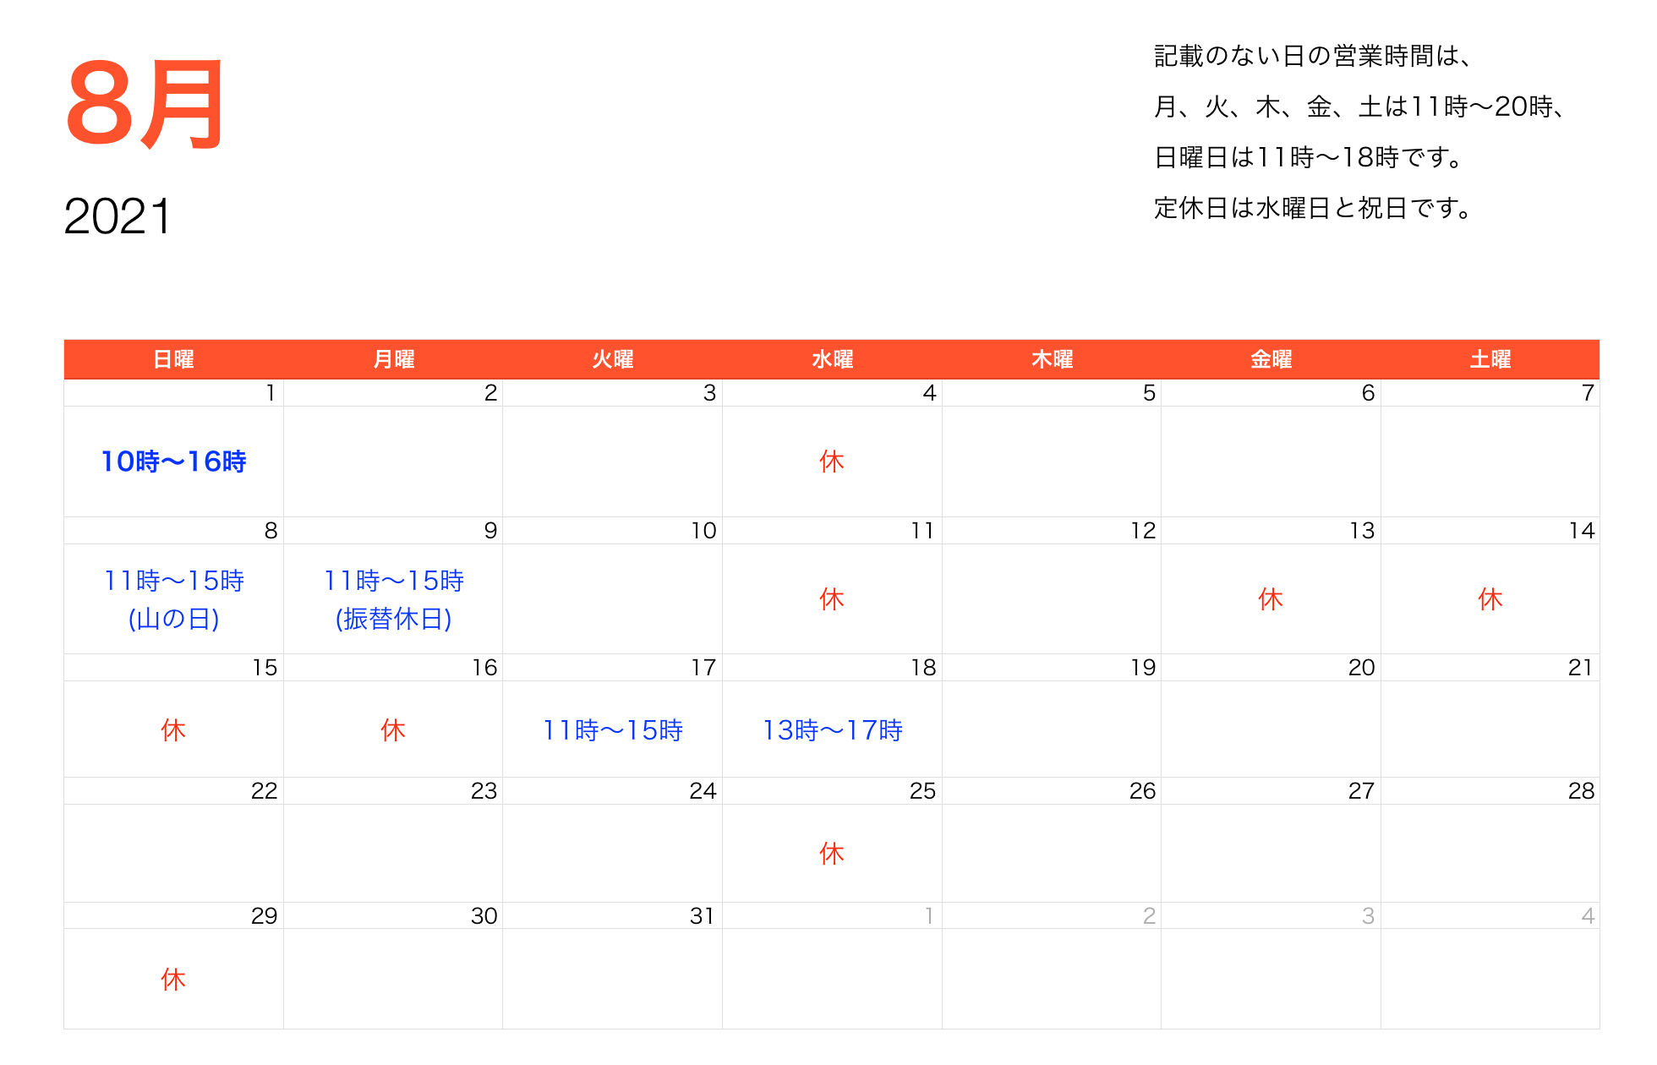Click the 休 mark on August 4

click(831, 461)
